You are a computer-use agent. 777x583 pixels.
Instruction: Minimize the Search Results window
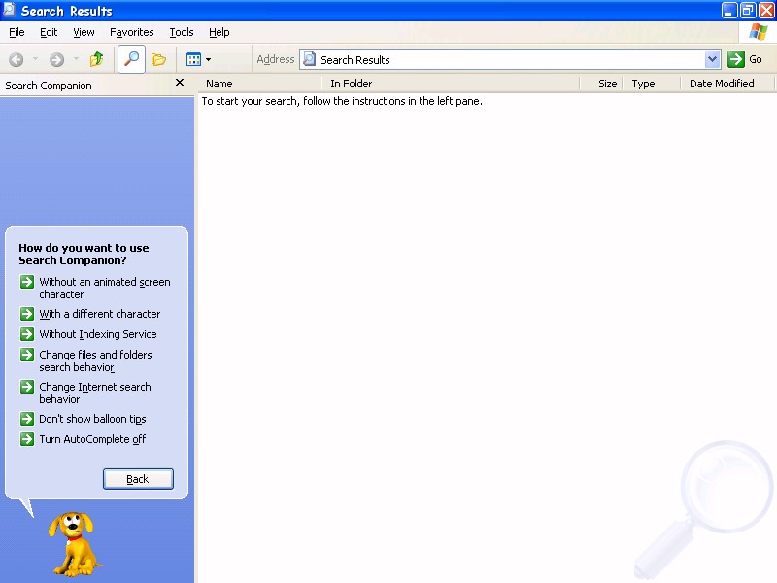729,10
